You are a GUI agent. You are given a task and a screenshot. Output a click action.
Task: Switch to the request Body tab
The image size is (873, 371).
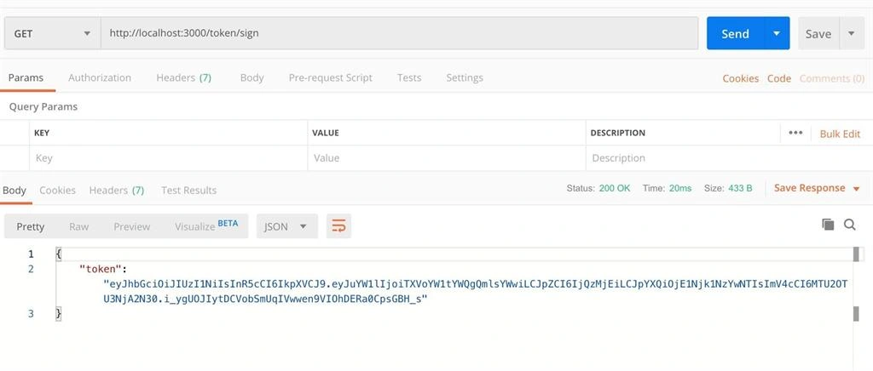click(251, 77)
